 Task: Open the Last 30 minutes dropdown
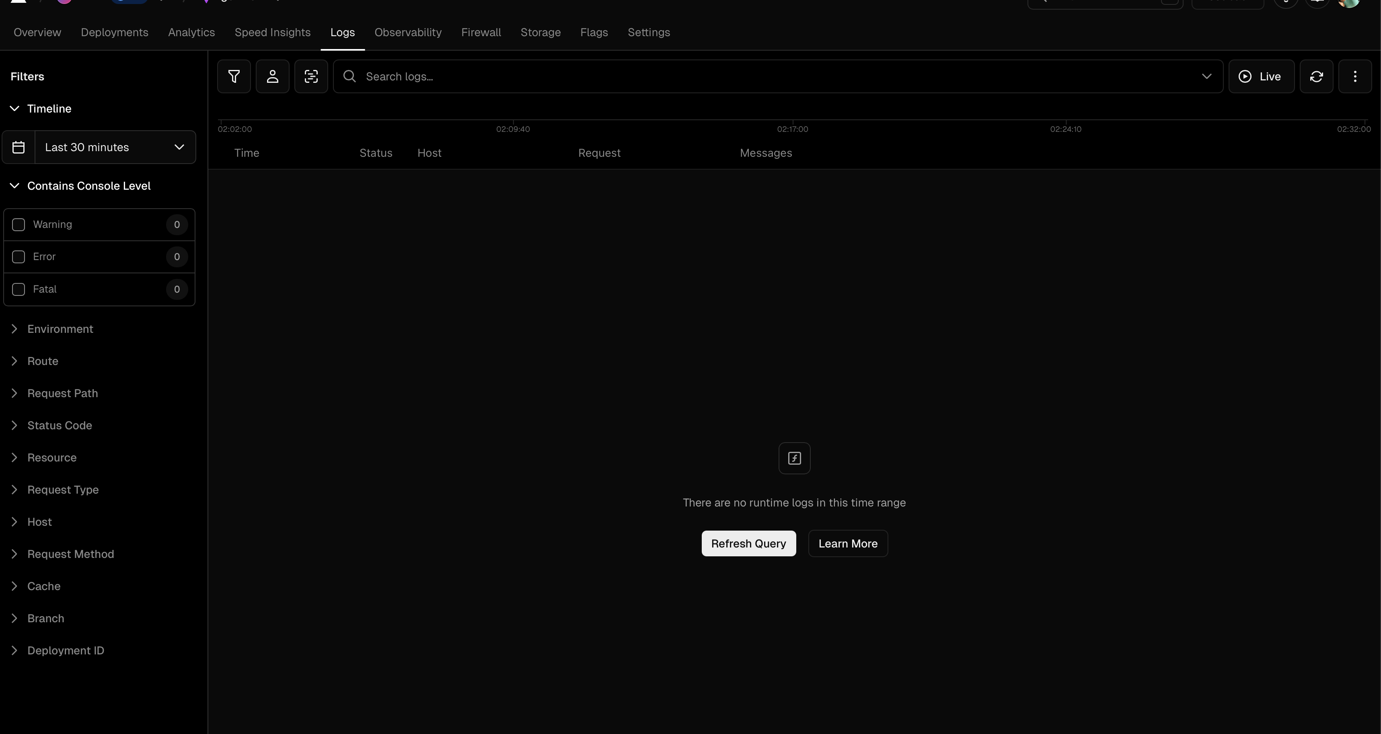click(x=115, y=148)
